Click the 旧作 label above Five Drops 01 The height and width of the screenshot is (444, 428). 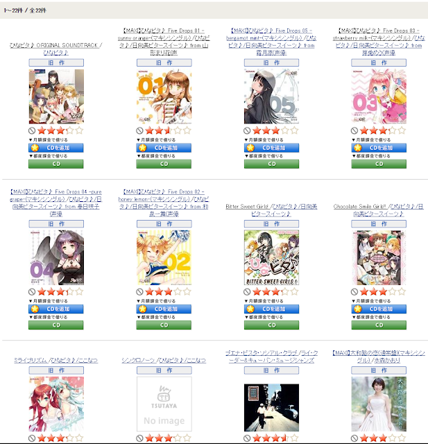[x=164, y=62]
